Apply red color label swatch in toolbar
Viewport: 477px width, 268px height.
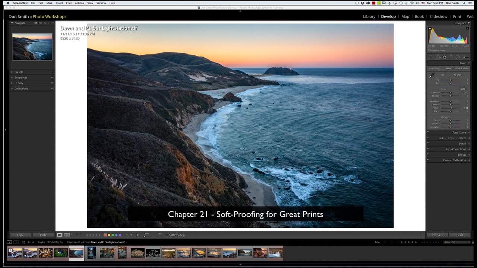(105, 235)
